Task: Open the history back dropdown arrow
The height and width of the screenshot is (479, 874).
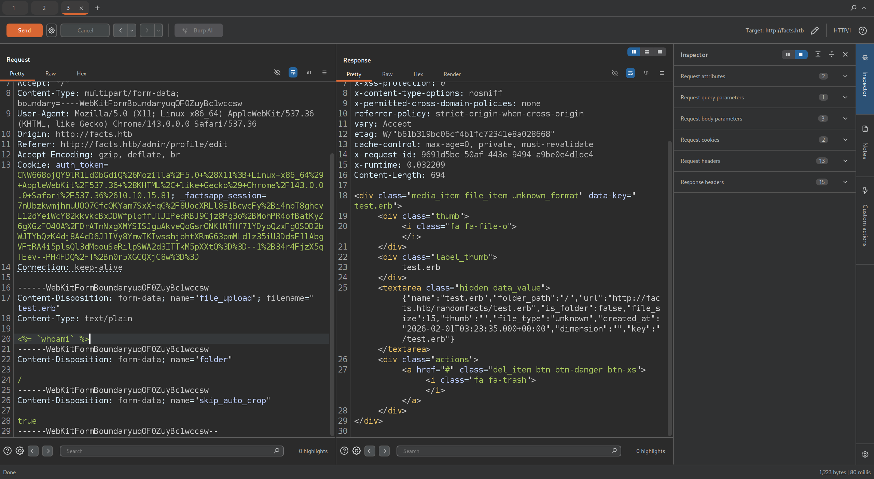Action: tap(132, 30)
